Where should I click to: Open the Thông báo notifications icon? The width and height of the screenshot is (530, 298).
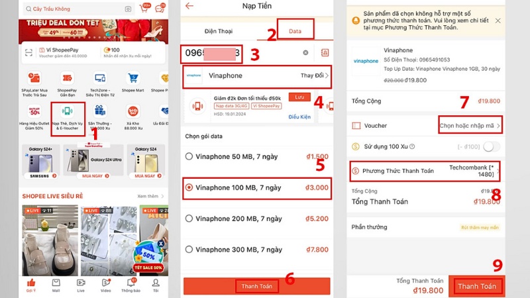click(131, 285)
